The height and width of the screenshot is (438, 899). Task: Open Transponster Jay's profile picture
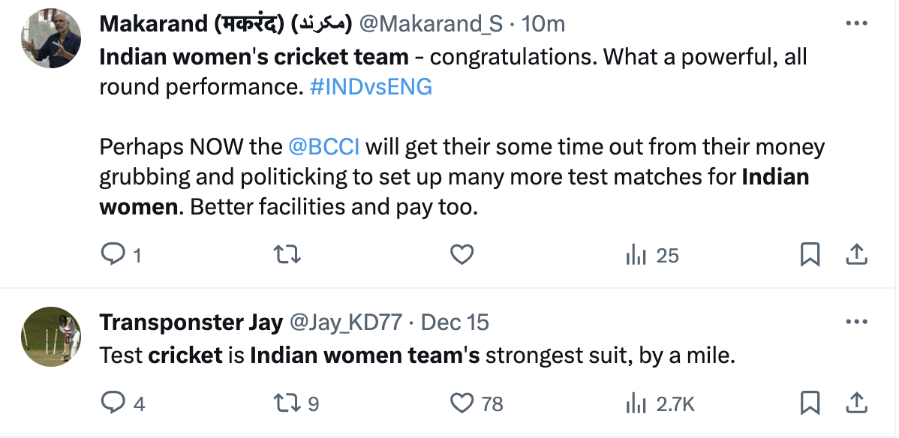[51, 337]
